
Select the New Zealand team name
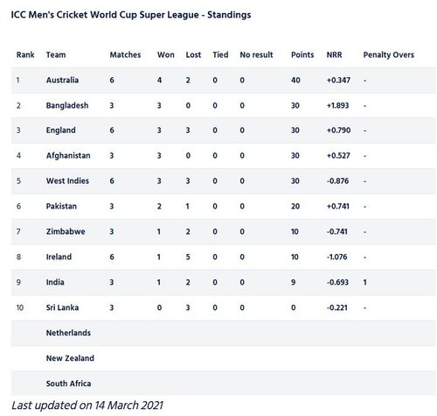70,358
